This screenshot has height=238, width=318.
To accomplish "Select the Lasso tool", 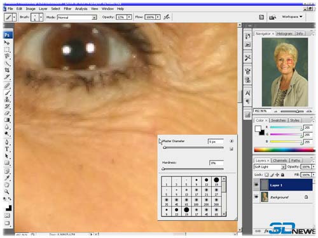I will click(x=7, y=56).
